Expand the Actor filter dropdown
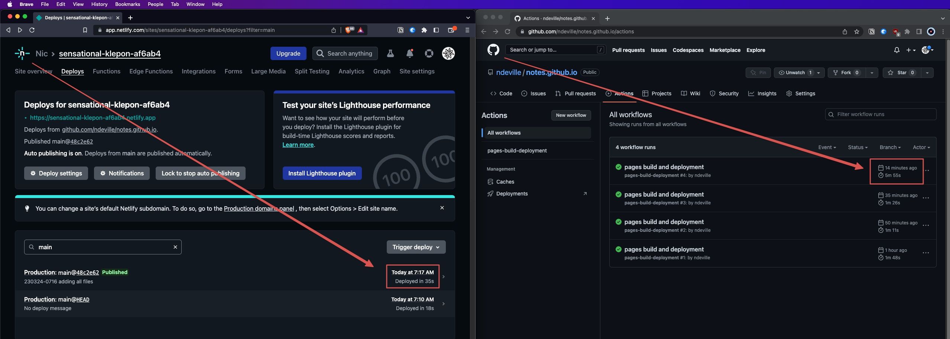The image size is (950, 339). 921,147
